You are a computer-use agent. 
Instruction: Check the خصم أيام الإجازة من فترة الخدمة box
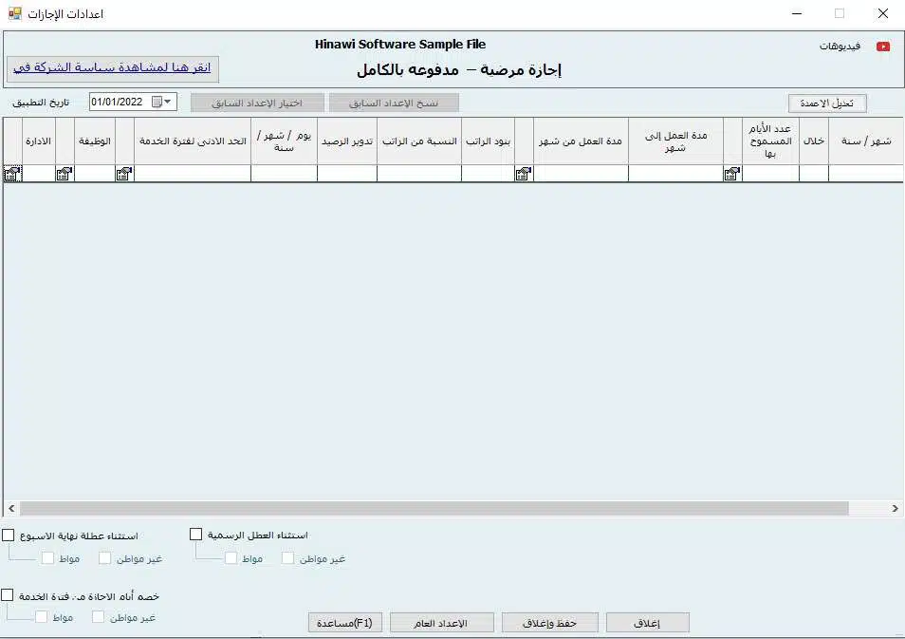8,595
